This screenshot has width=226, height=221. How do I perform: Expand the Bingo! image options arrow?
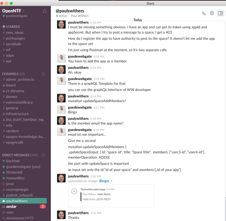coord(111,181)
